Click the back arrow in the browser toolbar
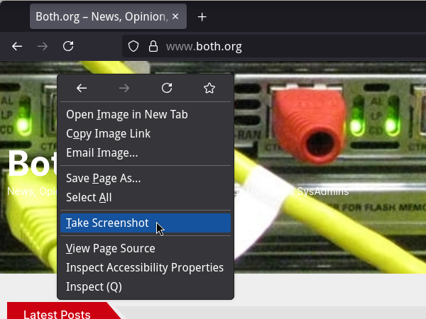Image resolution: width=426 pixels, height=319 pixels. (18, 47)
